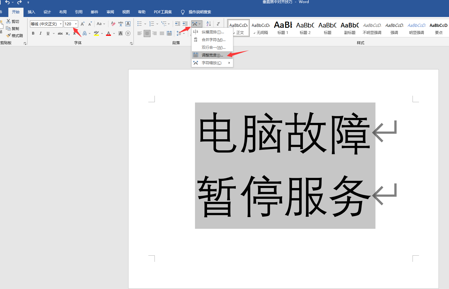Apply distributed alignment
The width and height of the screenshot is (449, 289).
(169, 33)
